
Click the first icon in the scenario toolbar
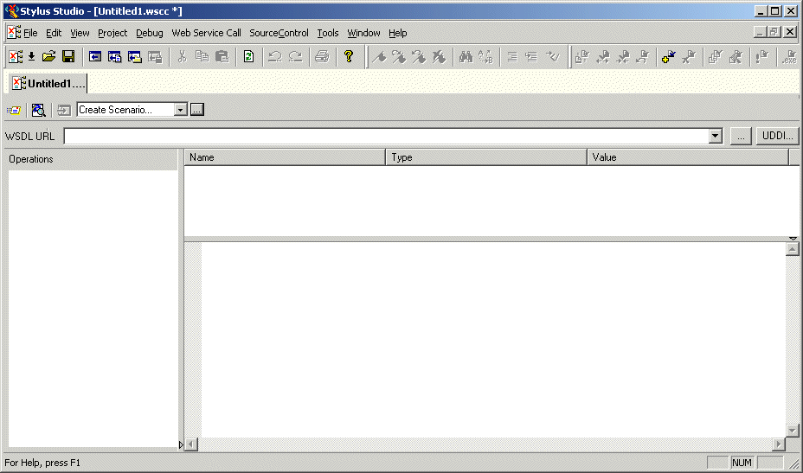point(15,110)
